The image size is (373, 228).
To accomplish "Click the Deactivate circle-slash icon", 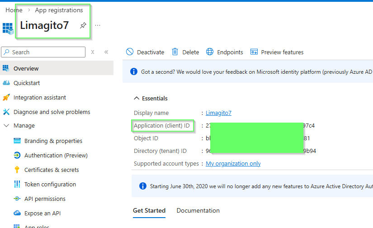I will click(130, 52).
